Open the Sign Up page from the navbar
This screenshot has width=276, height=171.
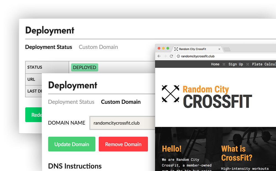coord(236,64)
